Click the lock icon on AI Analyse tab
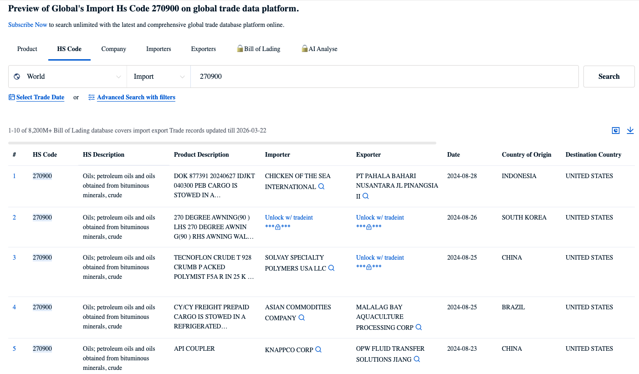The width and height of the screenshot is (639, 374). coord(305,48)
